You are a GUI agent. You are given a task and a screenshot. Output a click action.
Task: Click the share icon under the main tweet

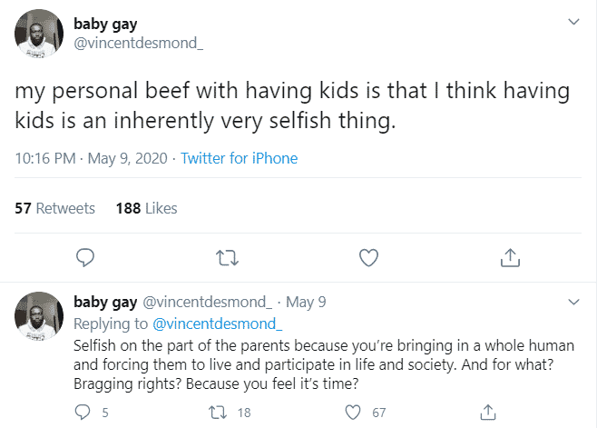pyautogui.click(x=510, y=258)
